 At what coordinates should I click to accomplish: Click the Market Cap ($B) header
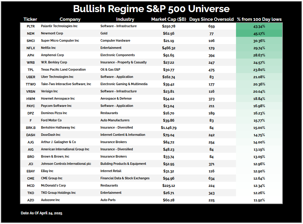[168, 19]
